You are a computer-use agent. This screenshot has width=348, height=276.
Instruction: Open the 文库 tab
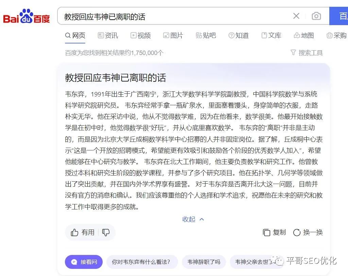271,35
